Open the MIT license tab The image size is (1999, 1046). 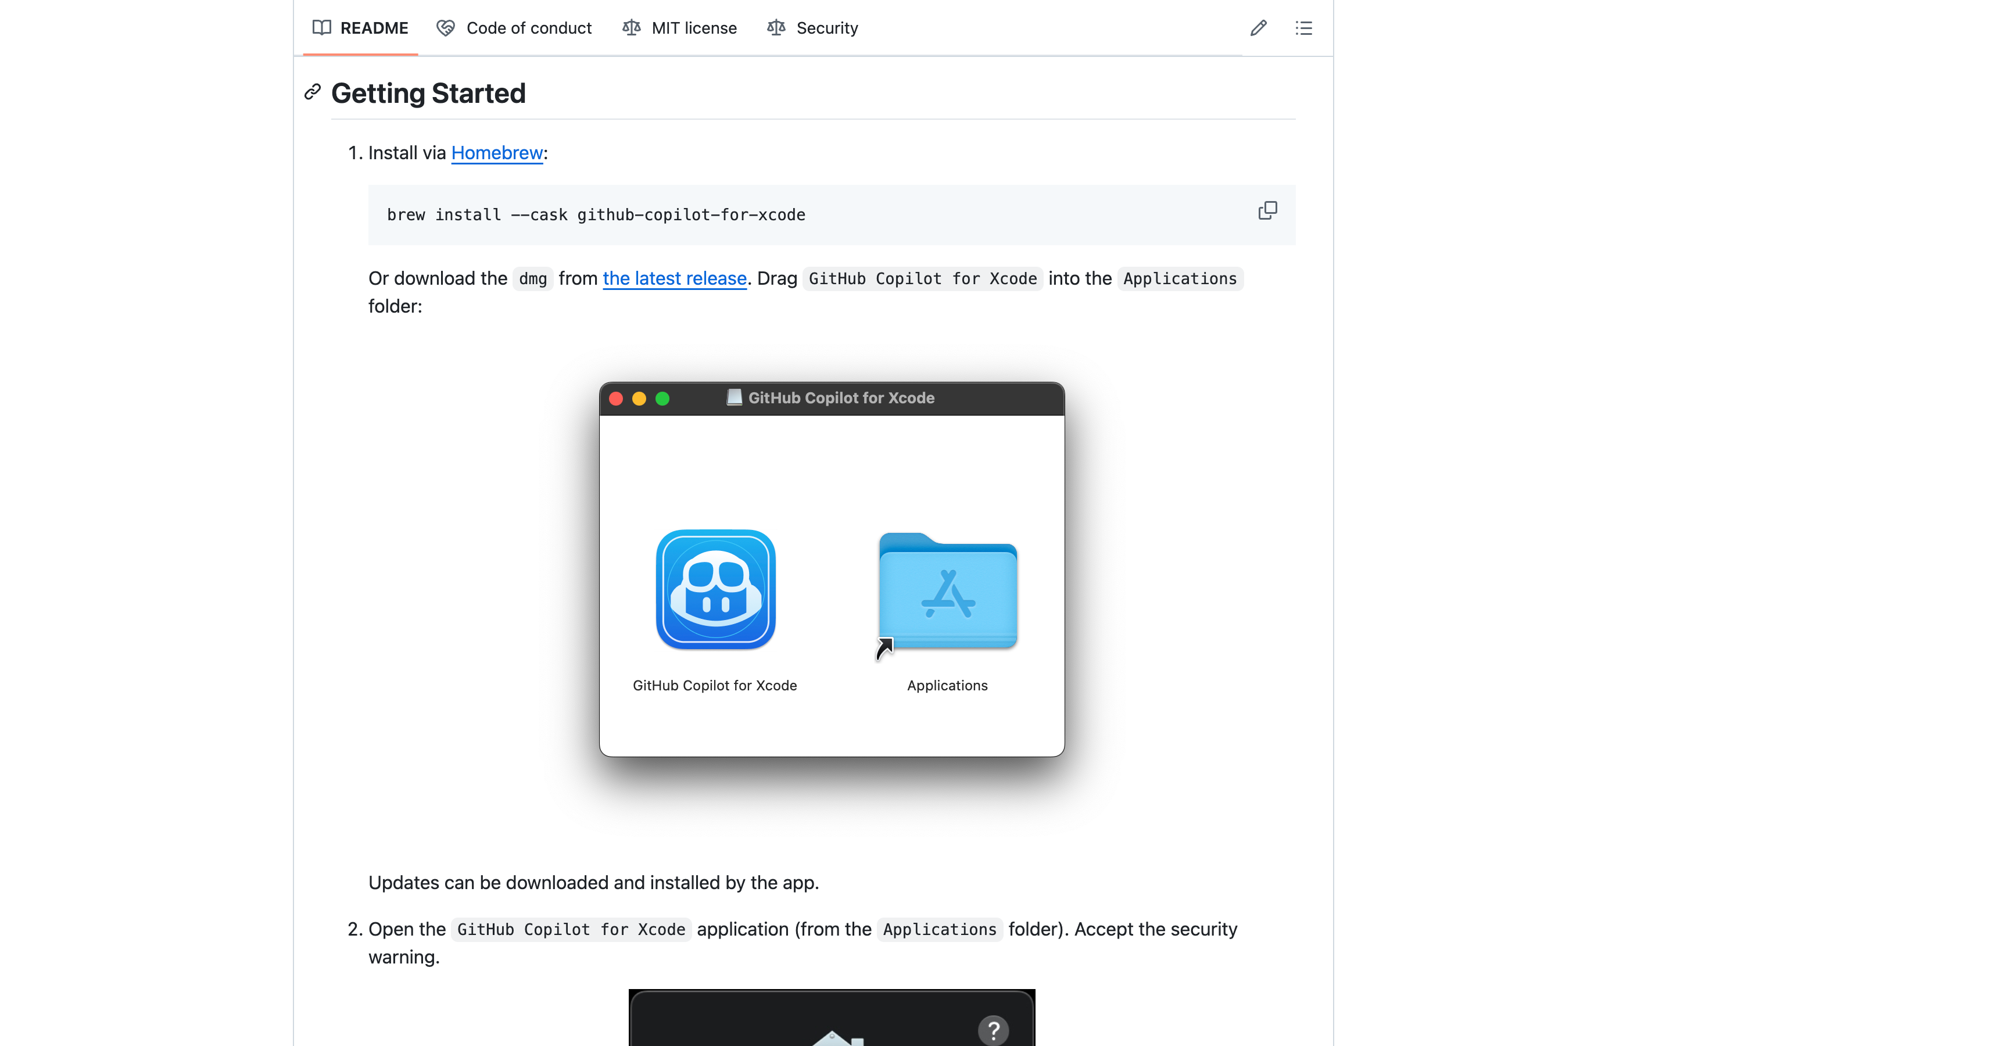(693, 28)
